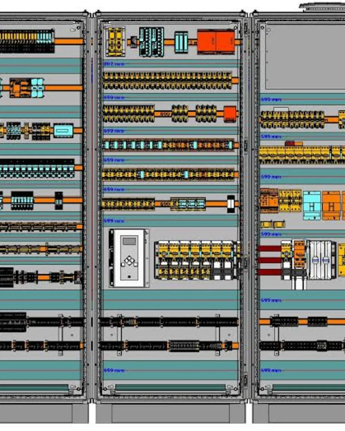
Task: Select the top red busbar in right cabinet
Action: 270,249
